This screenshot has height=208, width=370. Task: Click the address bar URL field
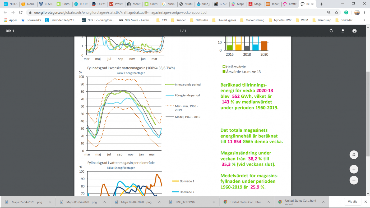pos(174,12)
